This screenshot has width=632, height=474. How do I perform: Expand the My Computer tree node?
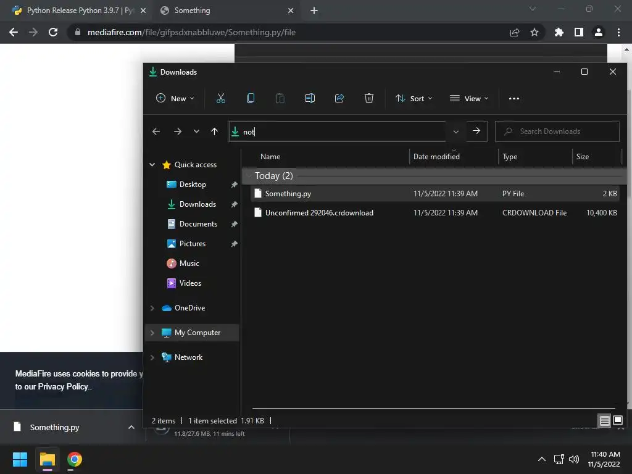tap(152, 333)
